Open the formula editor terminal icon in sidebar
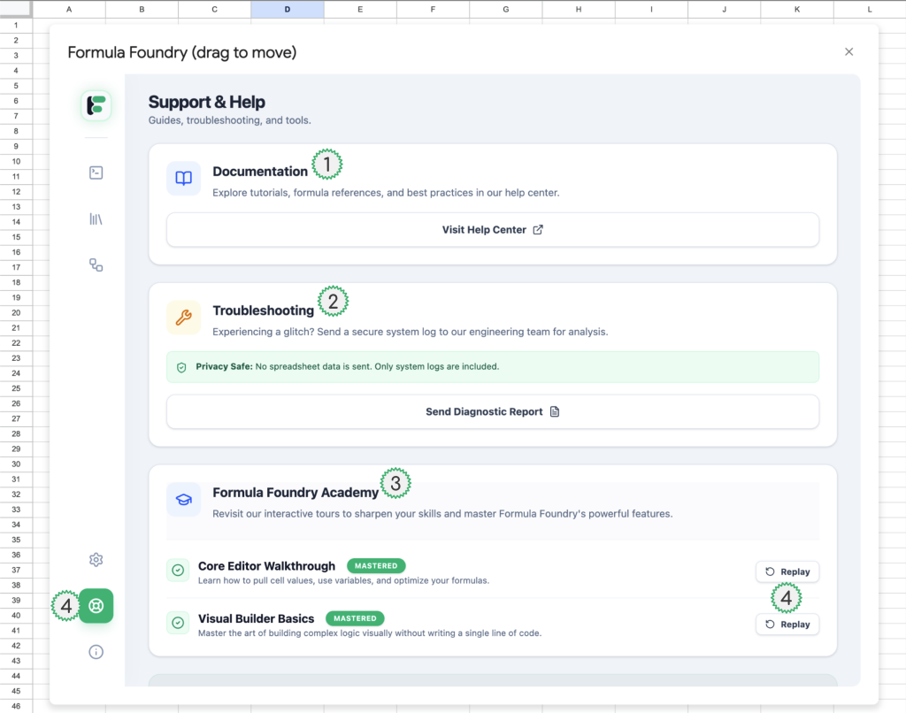Viewport: 906px width, 713px height. [96, 172]
